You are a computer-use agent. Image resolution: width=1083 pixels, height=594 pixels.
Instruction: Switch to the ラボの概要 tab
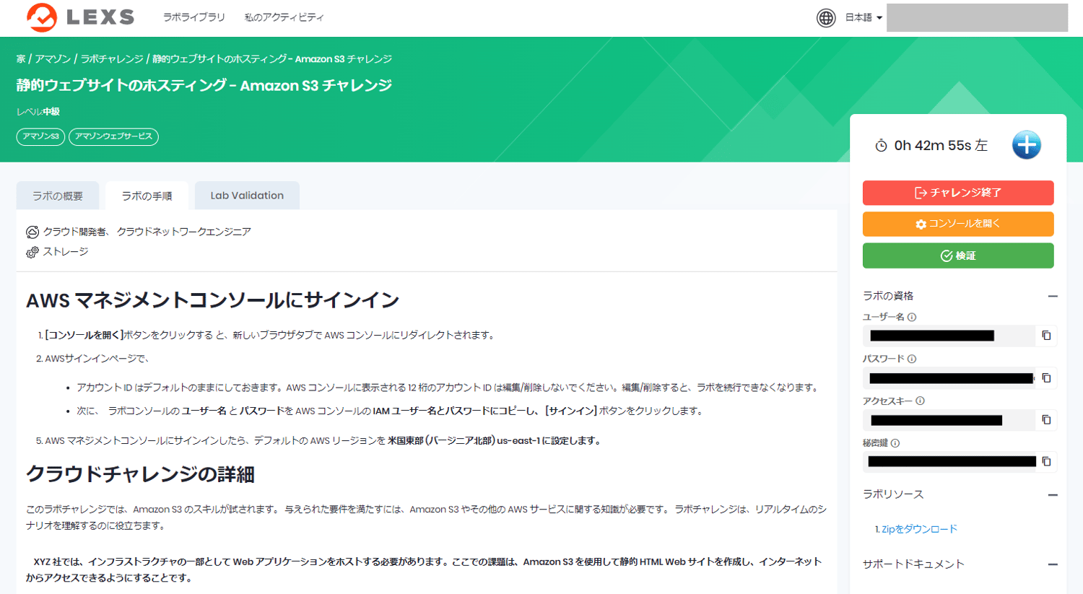(58, 196)
